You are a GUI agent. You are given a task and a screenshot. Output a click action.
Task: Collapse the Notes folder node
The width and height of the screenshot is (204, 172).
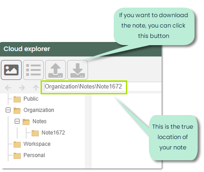point(17,121)
